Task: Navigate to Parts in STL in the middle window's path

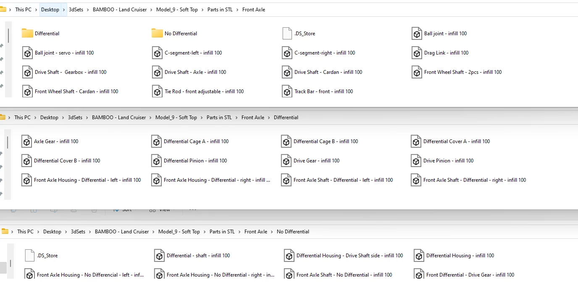Action: click(219, 118)
